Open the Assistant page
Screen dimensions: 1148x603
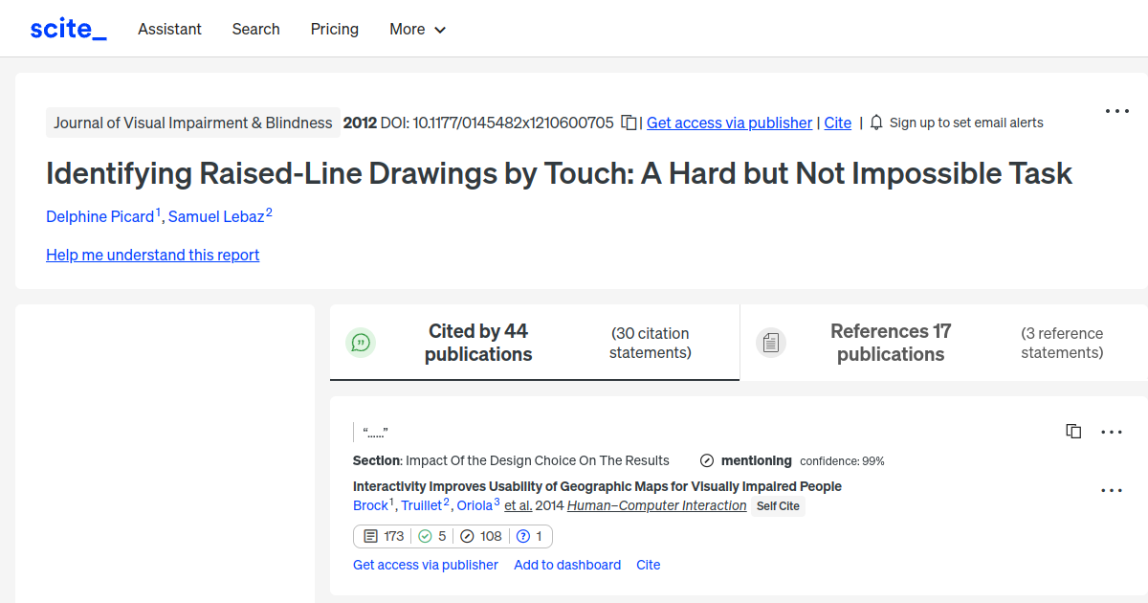pos(169,29)
